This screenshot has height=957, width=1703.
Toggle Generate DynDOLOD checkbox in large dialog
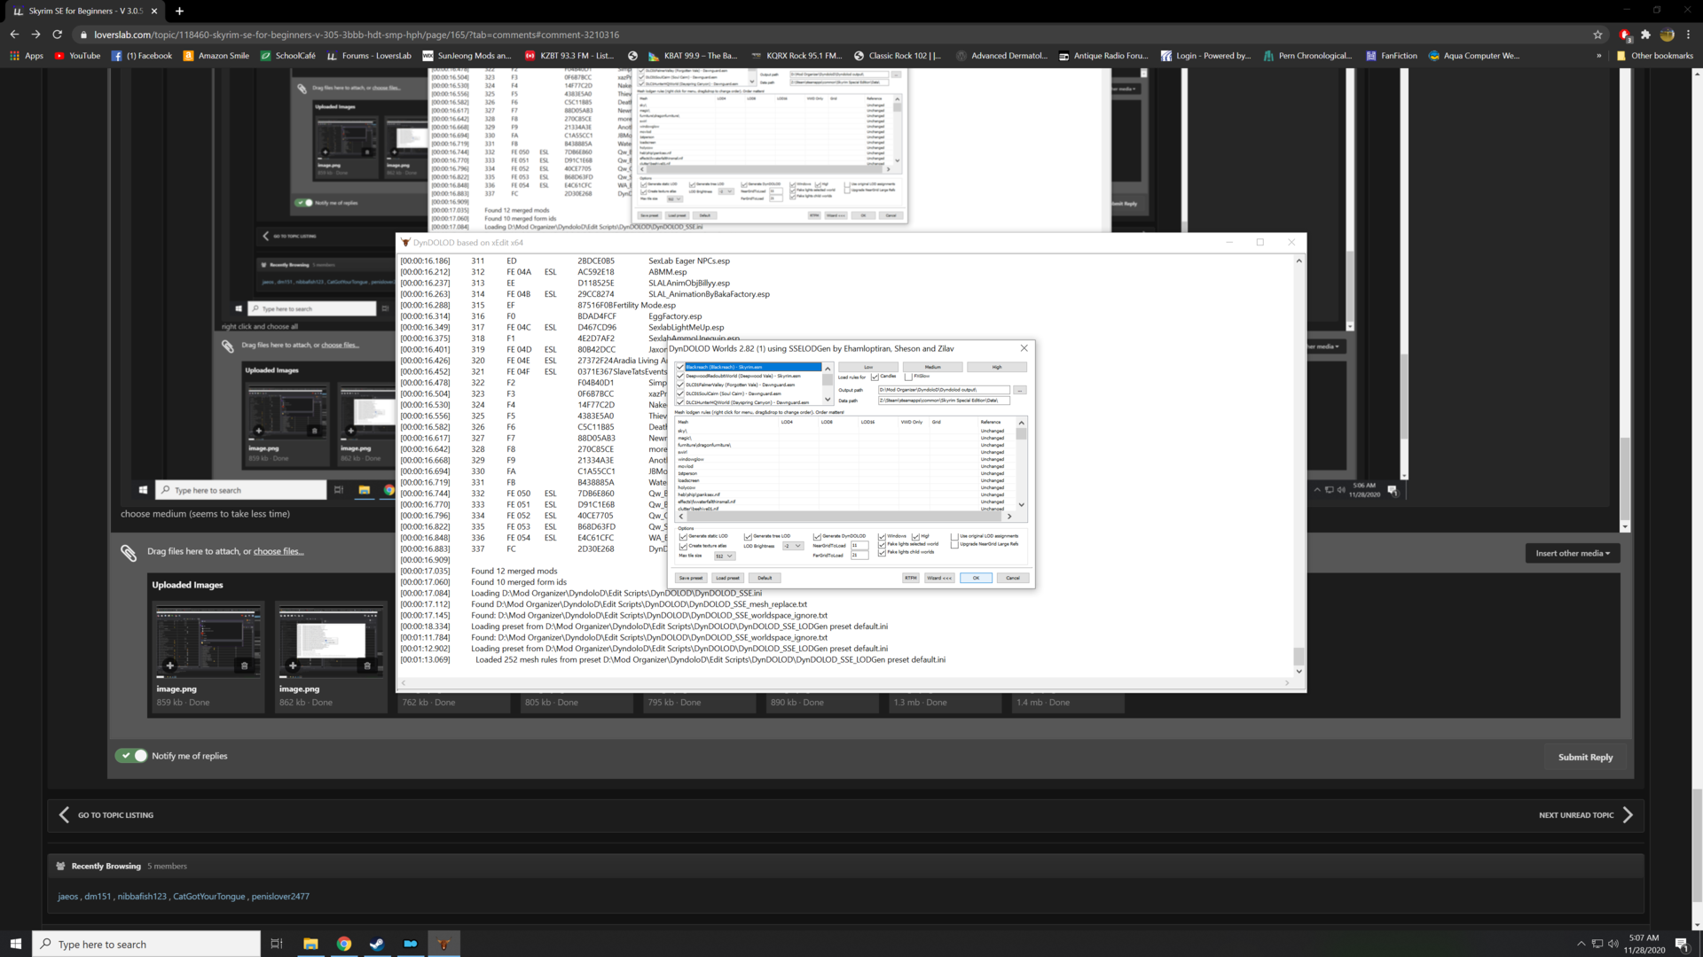[x=817, y=537]
